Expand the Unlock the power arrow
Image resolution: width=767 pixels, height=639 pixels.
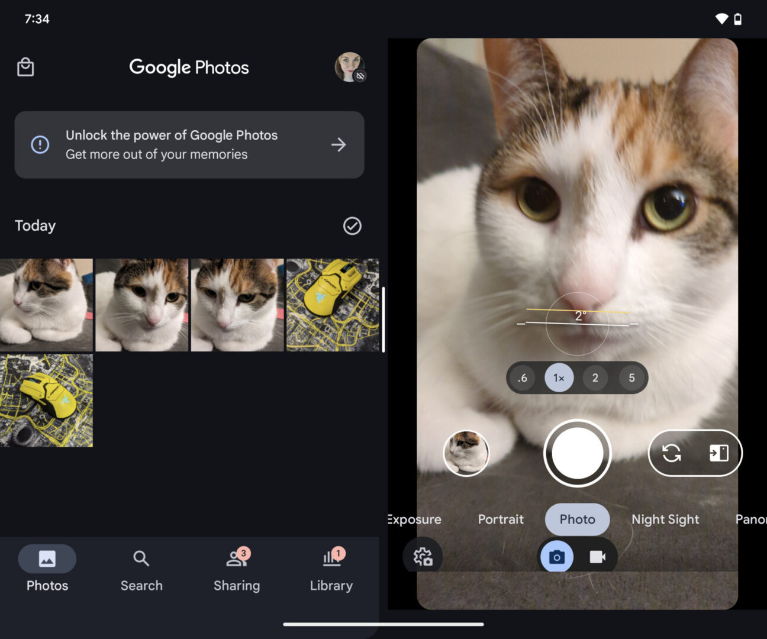coord(339,145)
